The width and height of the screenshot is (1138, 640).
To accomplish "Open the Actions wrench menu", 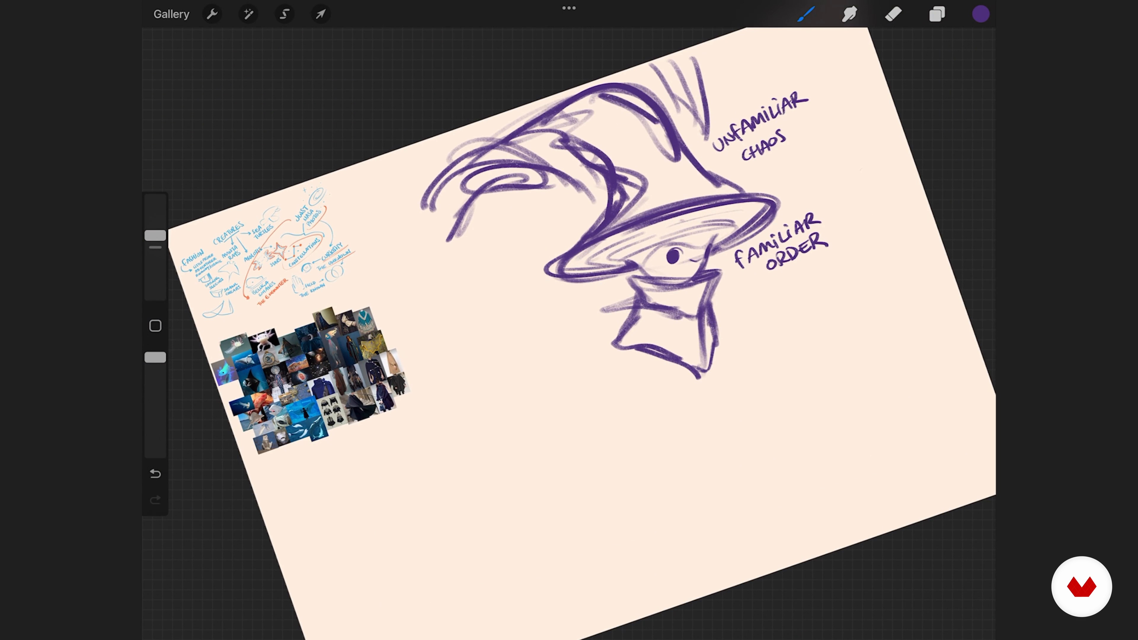I will [x=212, y=14].
